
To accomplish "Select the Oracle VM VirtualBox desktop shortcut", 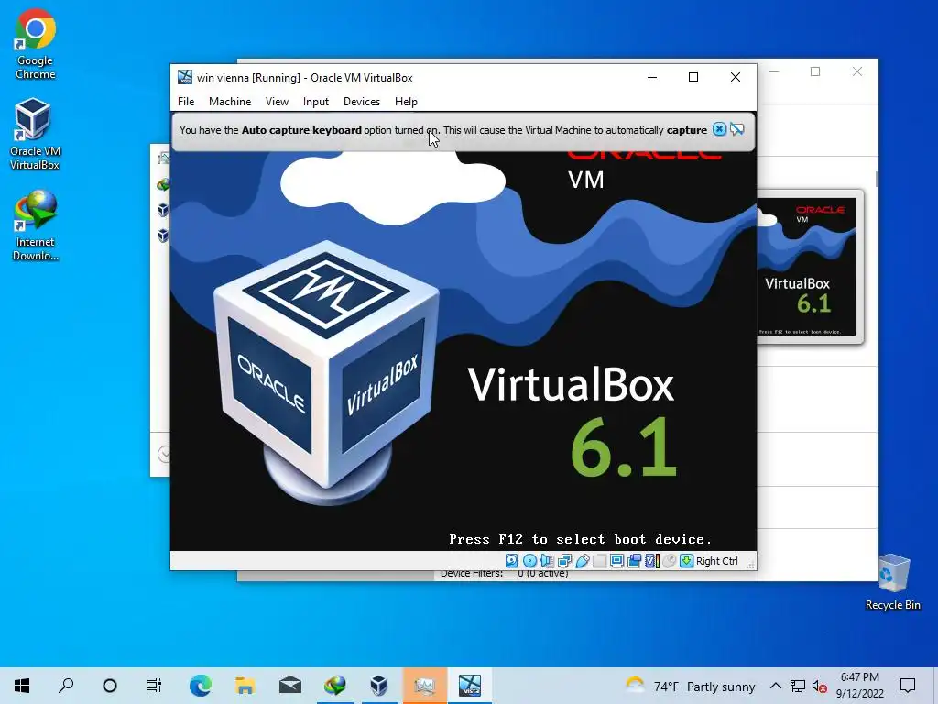I will [36, 135].
